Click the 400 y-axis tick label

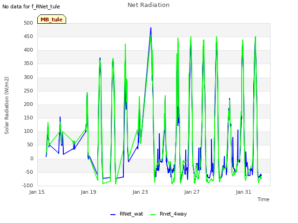28,50
